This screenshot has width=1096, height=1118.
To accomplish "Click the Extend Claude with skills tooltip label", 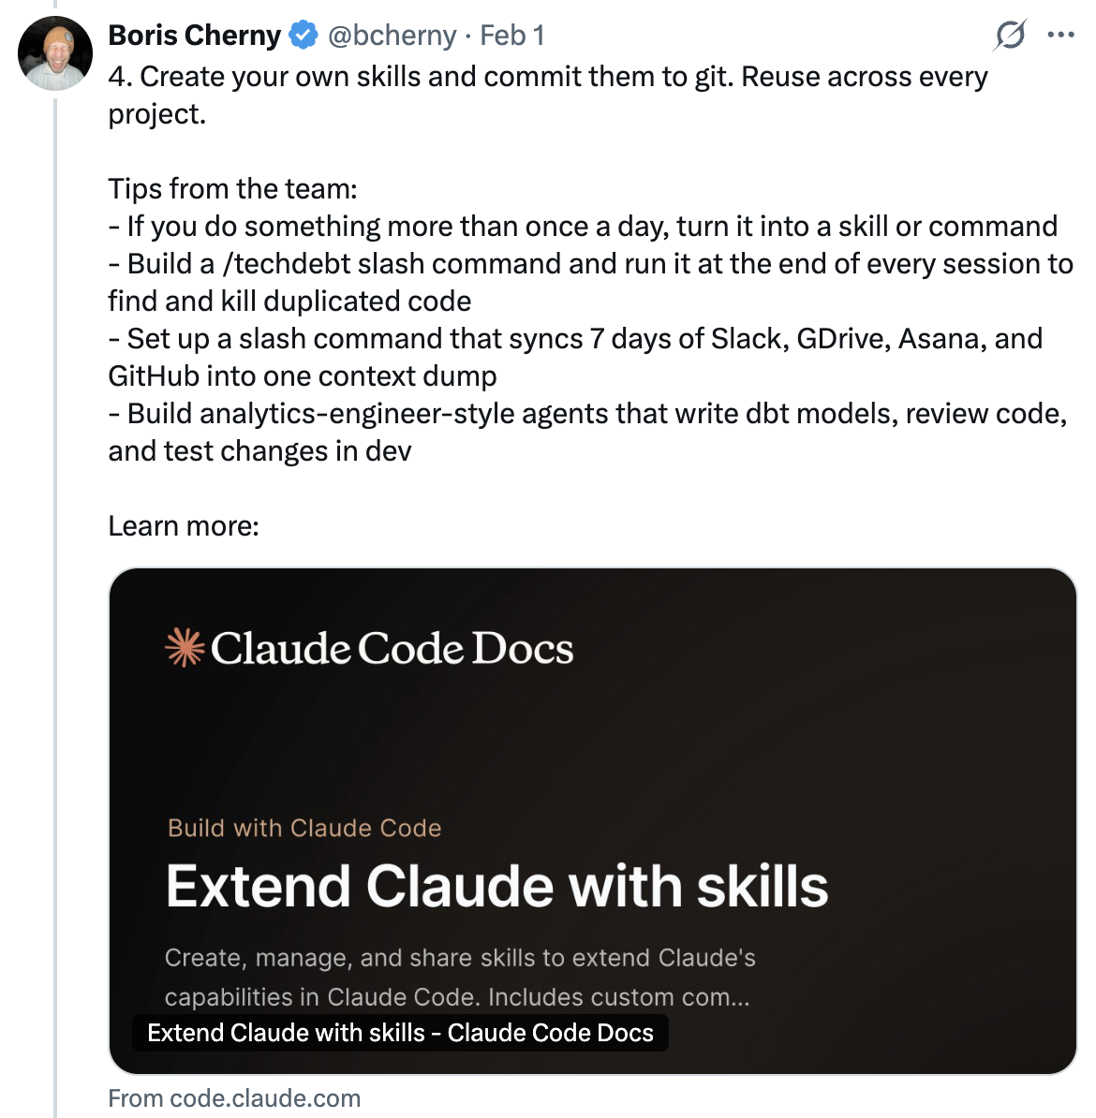I will pyautogui.click(x=400, y=1033).
